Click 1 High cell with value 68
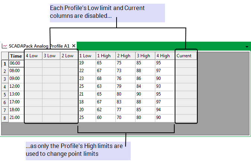 tap(105, 79)
